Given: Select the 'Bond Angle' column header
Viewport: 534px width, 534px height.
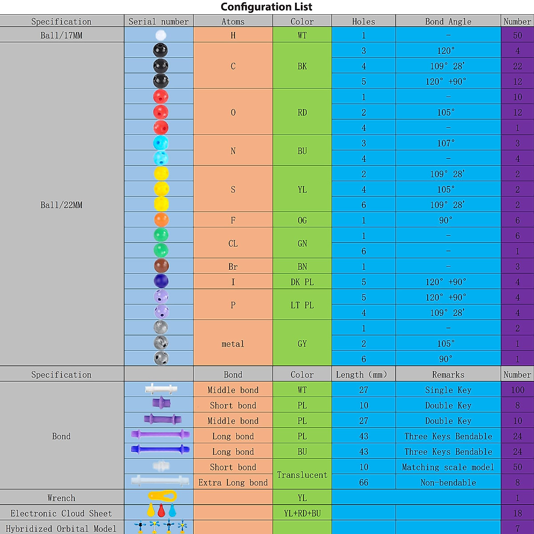Looking at the screenshot, I should [448, 21].
